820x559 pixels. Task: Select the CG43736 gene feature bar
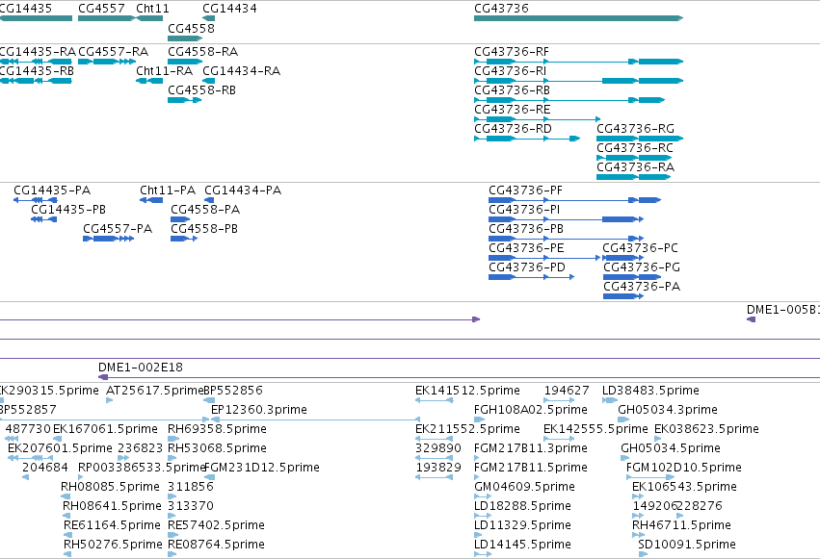(x=578, y=18)
